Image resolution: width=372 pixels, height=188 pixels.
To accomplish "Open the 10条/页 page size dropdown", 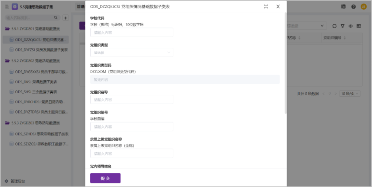I will pyautogui.click(x=350, y=94).
